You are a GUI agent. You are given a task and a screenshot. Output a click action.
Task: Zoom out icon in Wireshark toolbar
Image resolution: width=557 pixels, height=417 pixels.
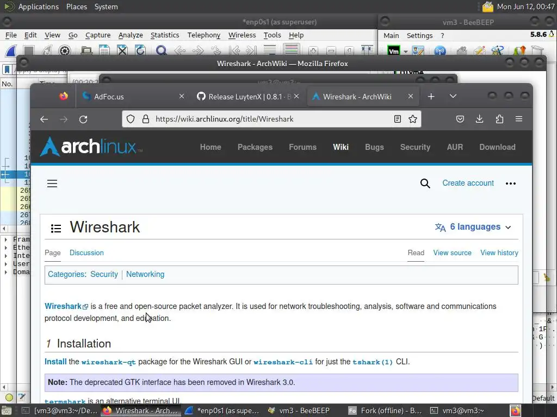coord(331,50)
